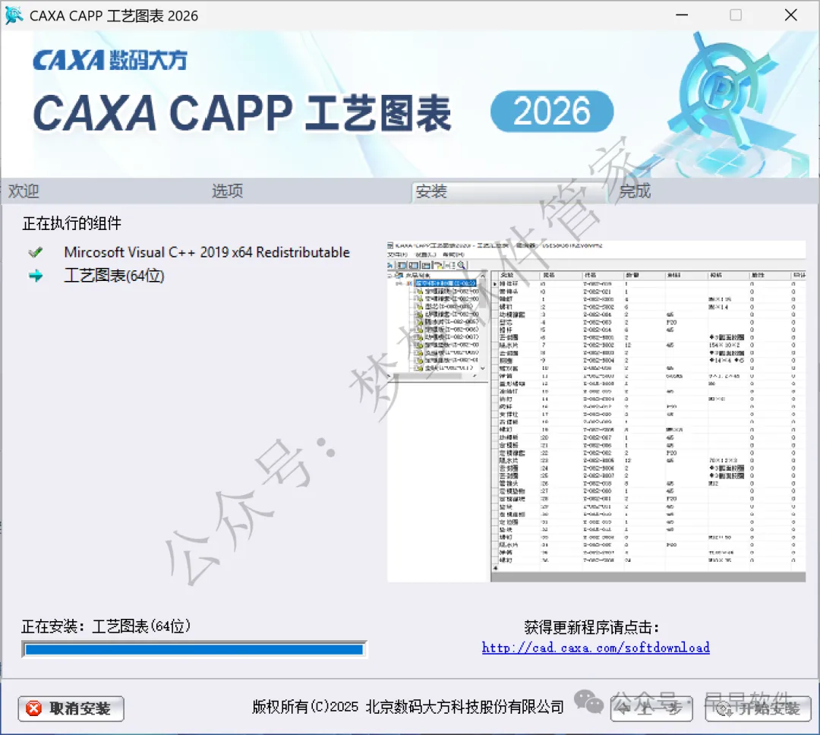Click the 开始安装 button
This screenshot has height=735, width=820.
click(758, 708)
